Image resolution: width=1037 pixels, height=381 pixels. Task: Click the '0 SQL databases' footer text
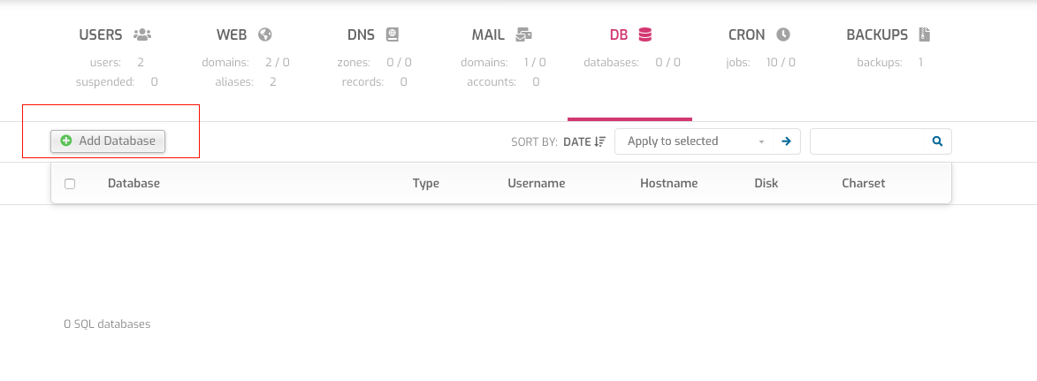107,324
